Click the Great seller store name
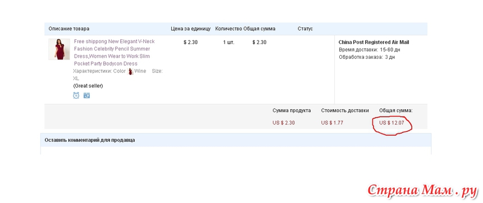Screen dimensions: 483x203 (x=88, y=86)
